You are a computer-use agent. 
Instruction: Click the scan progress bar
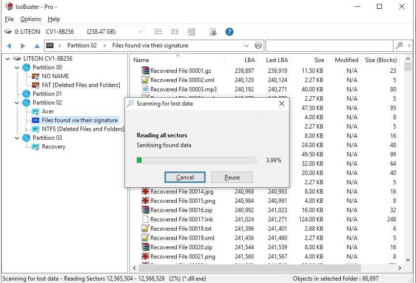[x=196, y=160]
